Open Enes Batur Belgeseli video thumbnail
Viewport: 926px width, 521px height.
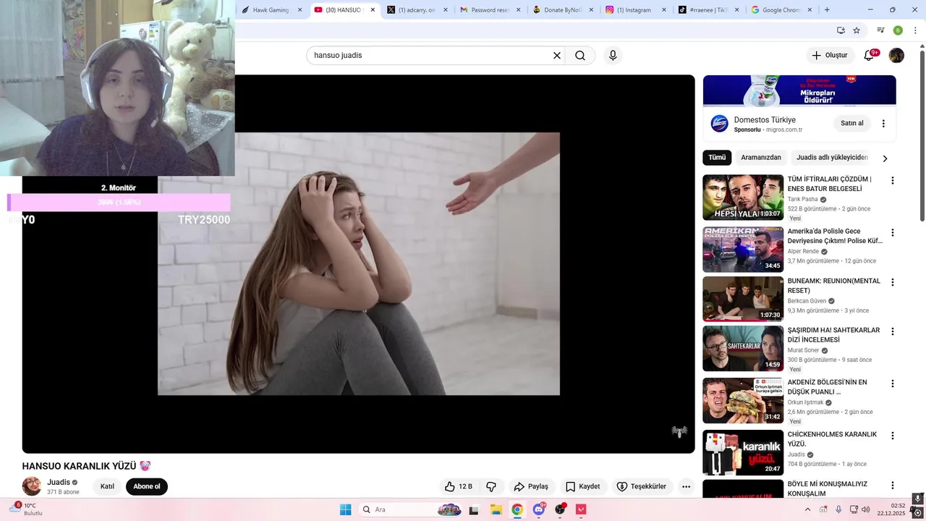[743, 198]
